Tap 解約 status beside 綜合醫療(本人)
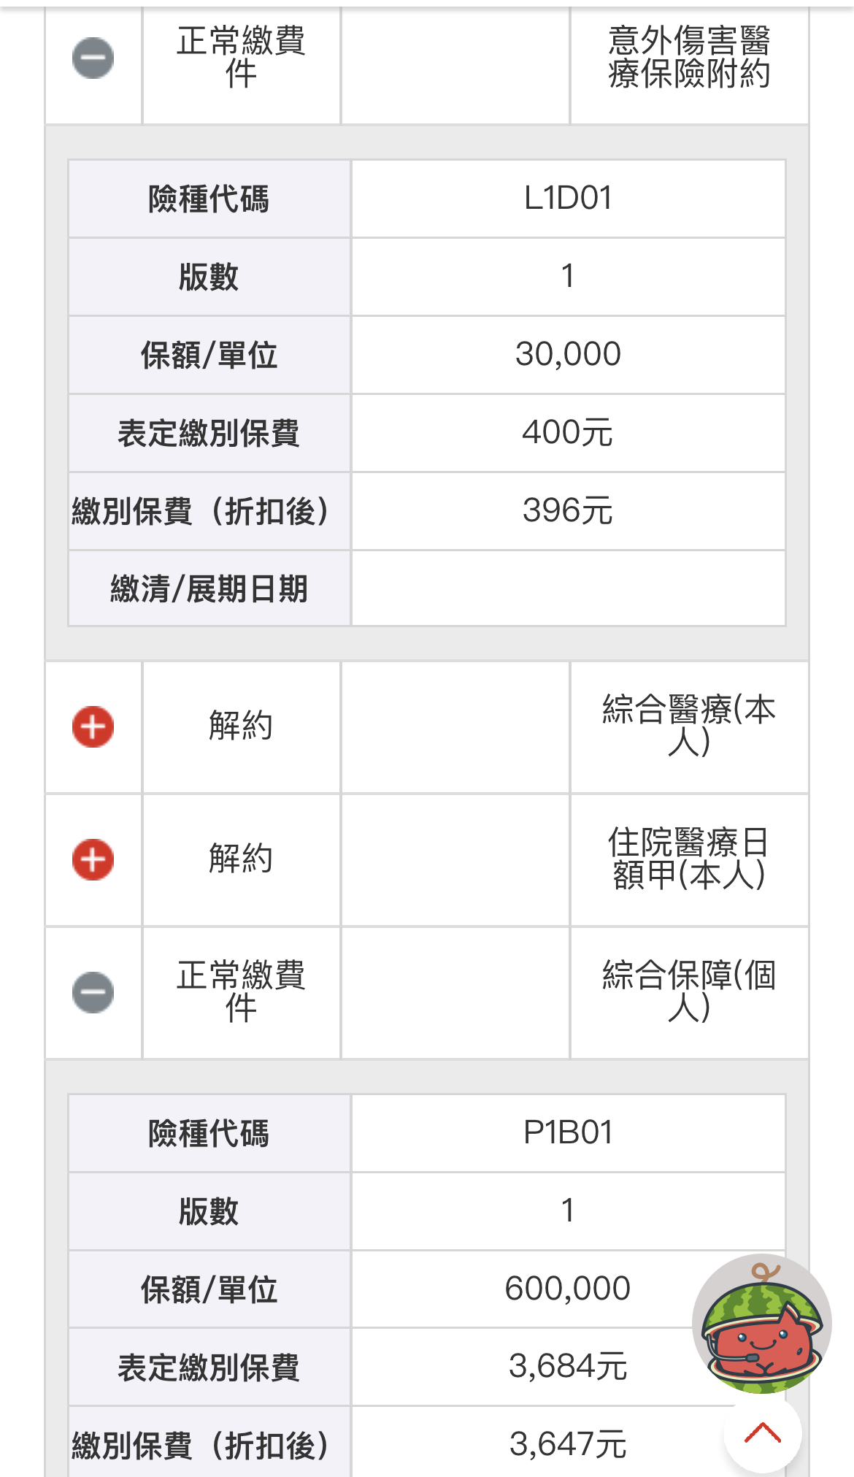 (241, 726)
